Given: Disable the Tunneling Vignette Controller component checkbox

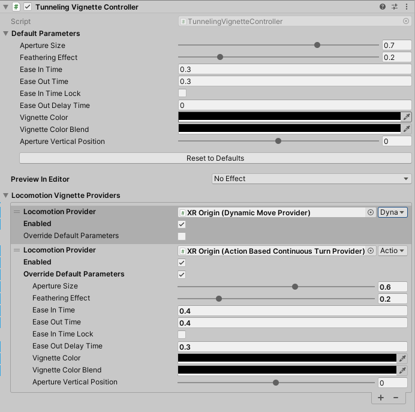Looking at the screenshot, I should click(x=28, y=7).
